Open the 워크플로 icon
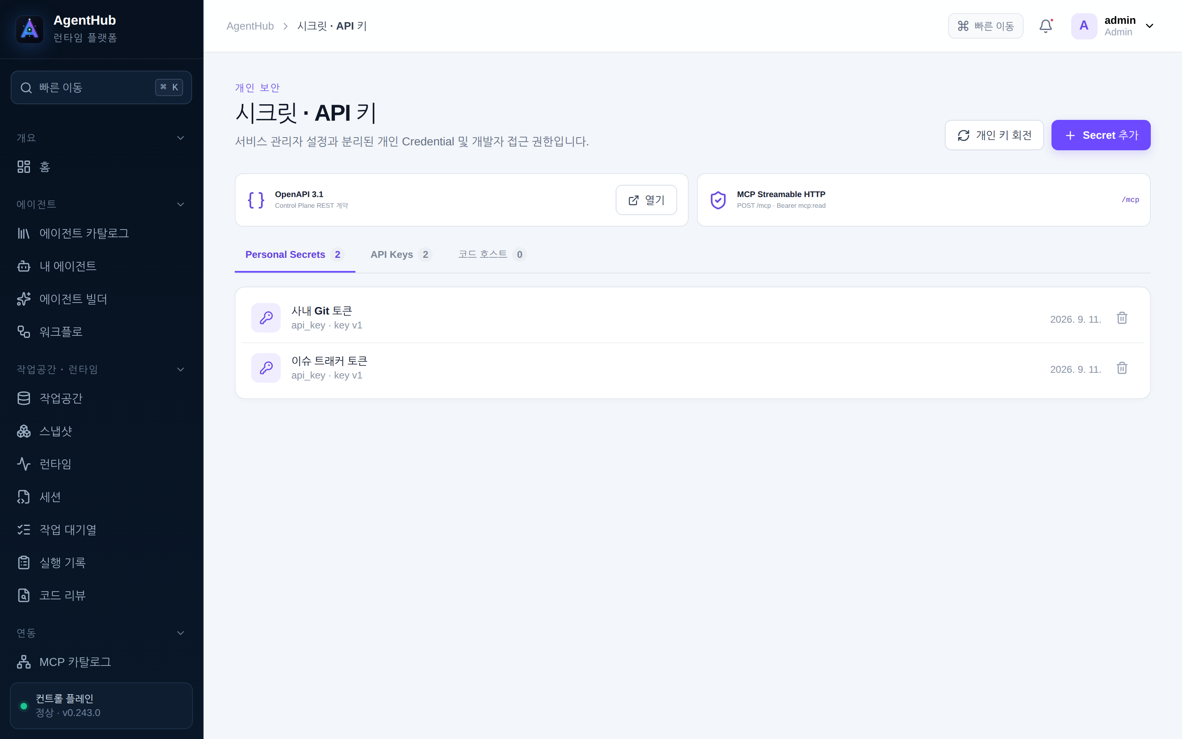The width and height of the screenshot is (1182, 739). 23,331
